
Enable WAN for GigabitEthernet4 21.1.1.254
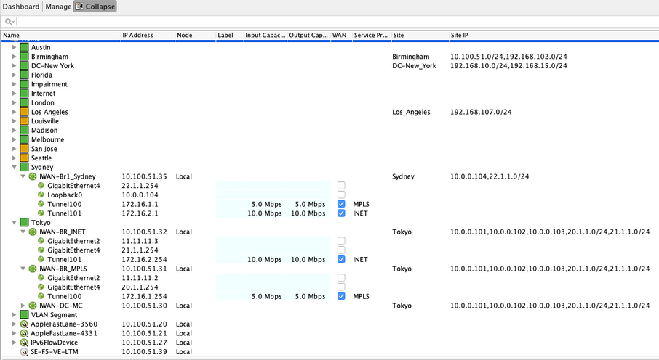pos(341,250)
